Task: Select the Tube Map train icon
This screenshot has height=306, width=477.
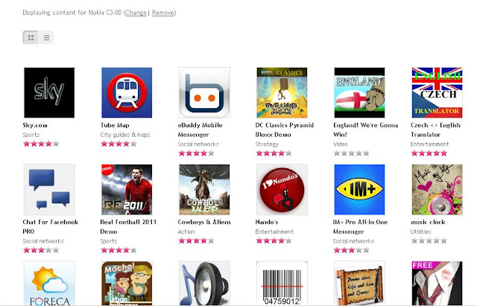Action: [127, 92]
